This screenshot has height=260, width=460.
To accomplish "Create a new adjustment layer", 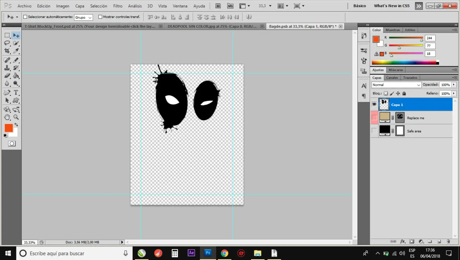I will [421, 242].
